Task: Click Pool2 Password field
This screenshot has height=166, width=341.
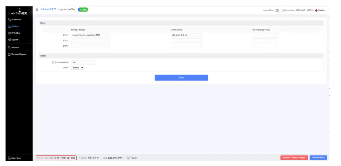Action: [265, 40]
